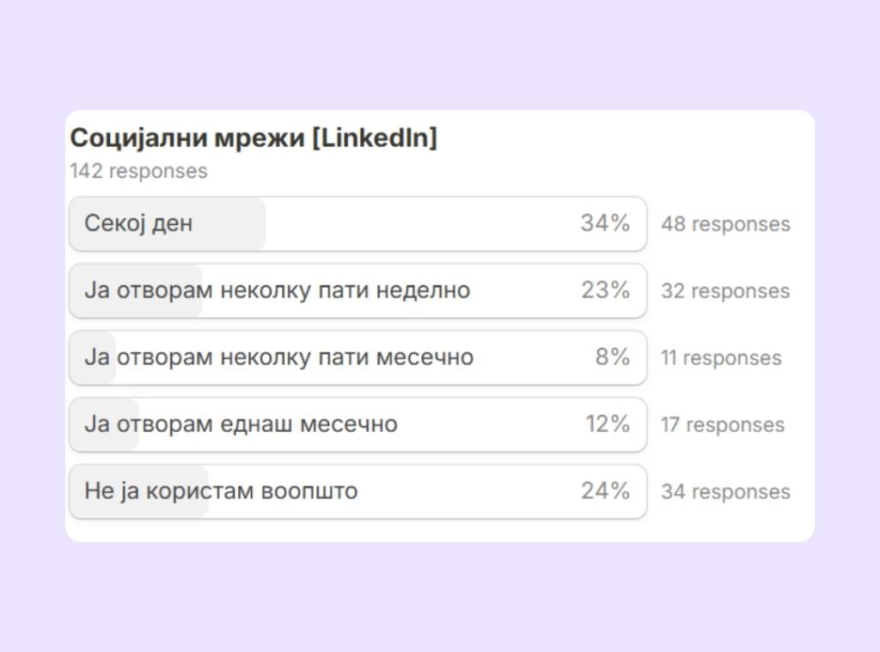The height and width of the screenshot is (652, 880).
Task: Click the 34% value in the first bar
Action: [605, 224]
